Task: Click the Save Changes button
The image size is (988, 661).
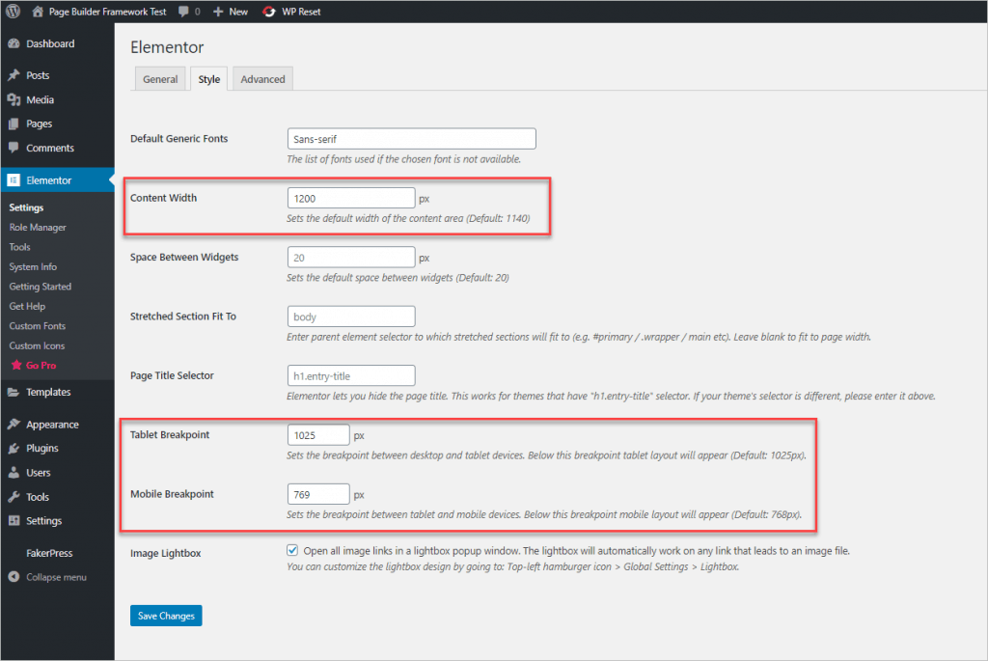Action: 166,616
